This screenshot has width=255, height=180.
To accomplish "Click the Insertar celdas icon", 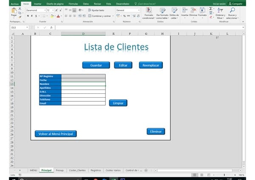I will pos(185,11).
